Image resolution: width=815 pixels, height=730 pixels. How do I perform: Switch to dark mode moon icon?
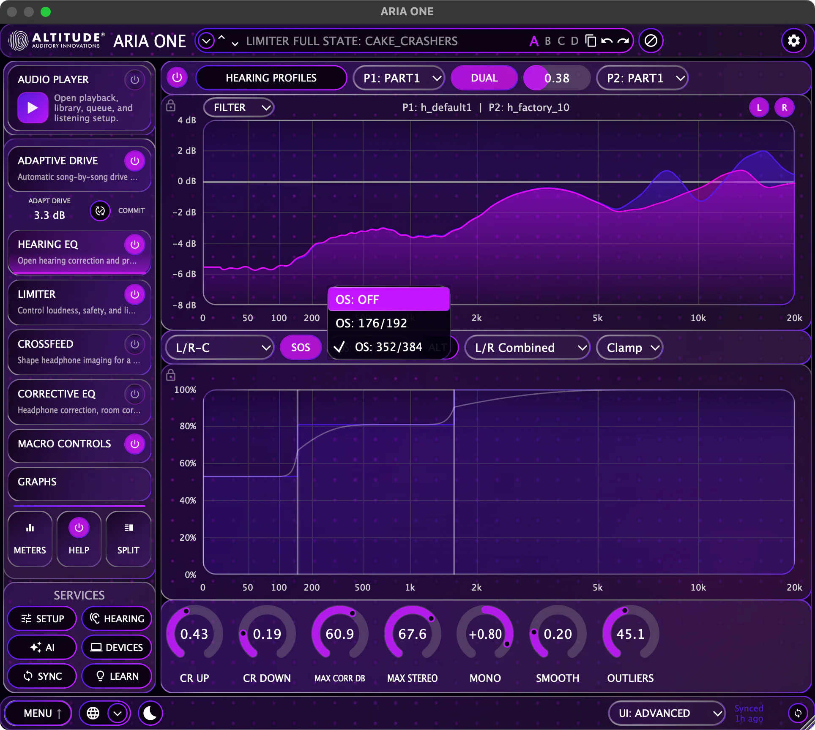coord(150,713)
